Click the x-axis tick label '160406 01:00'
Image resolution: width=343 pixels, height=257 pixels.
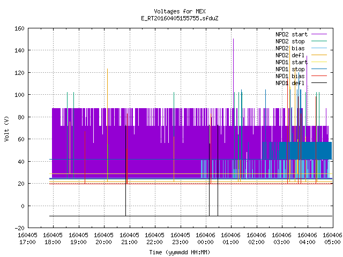231,238
